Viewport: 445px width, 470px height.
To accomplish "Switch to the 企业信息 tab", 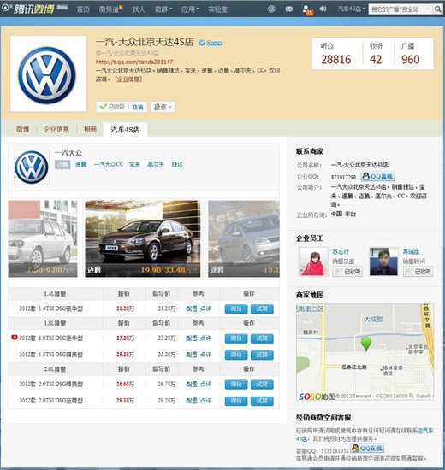I will [x=56, y=129].
